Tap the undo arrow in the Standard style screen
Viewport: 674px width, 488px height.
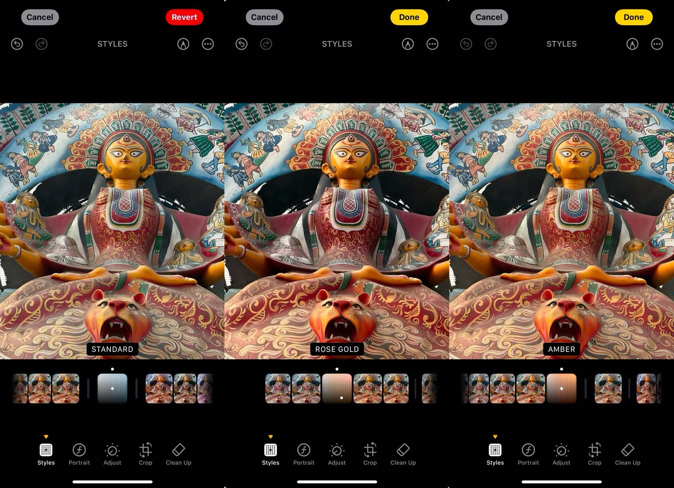coord(17,44)
